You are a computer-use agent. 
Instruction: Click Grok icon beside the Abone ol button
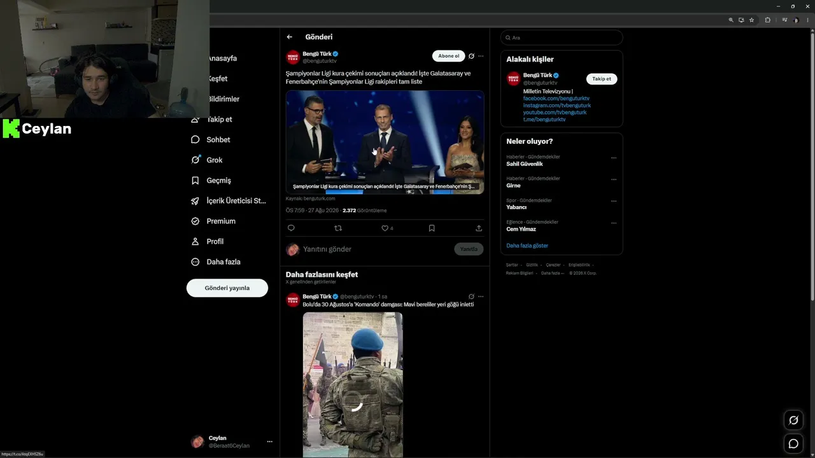(471, 56)
